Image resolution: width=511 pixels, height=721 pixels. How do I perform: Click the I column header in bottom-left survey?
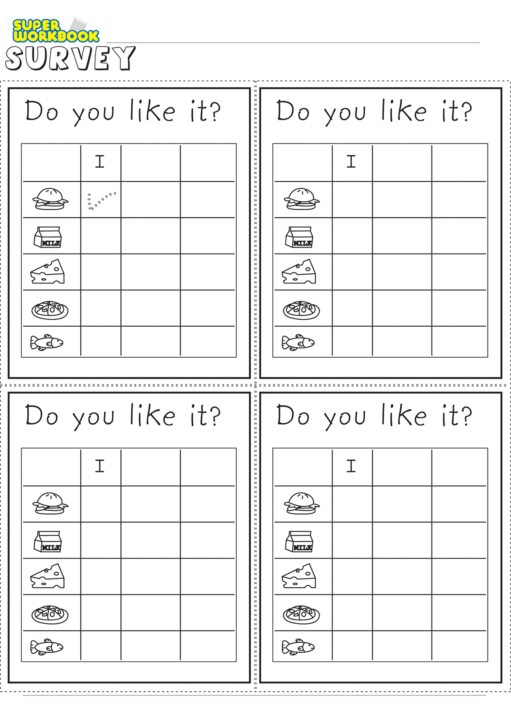tap(100, 466)
